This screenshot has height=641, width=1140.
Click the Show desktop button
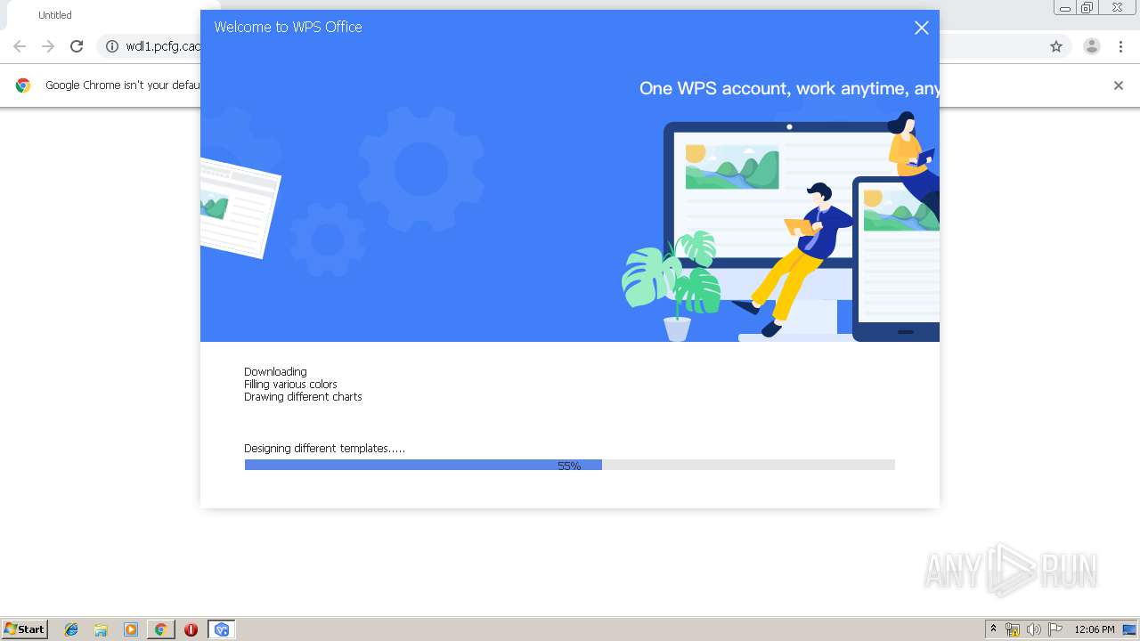(1130, 629)
